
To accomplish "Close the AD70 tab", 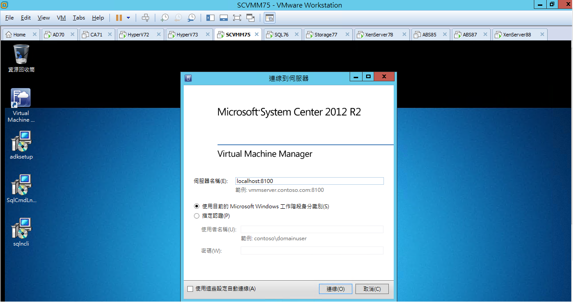I will pos(72,35).
